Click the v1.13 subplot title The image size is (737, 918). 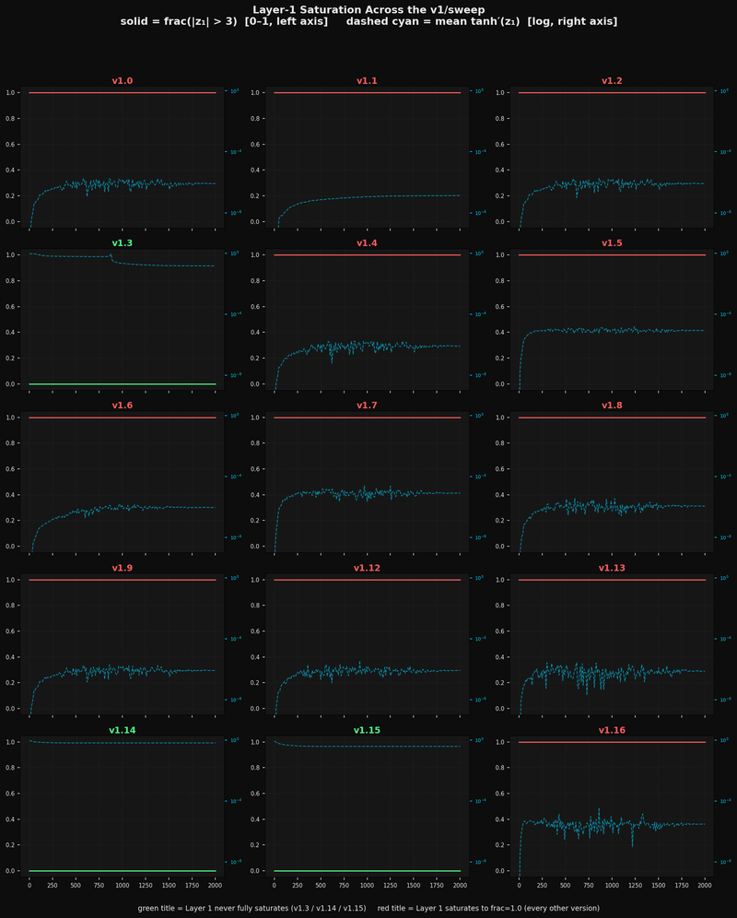point(612,568)
